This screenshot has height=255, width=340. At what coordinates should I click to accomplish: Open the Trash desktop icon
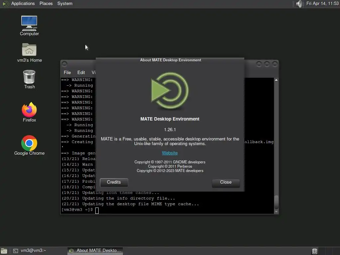(x=29, y=79)
